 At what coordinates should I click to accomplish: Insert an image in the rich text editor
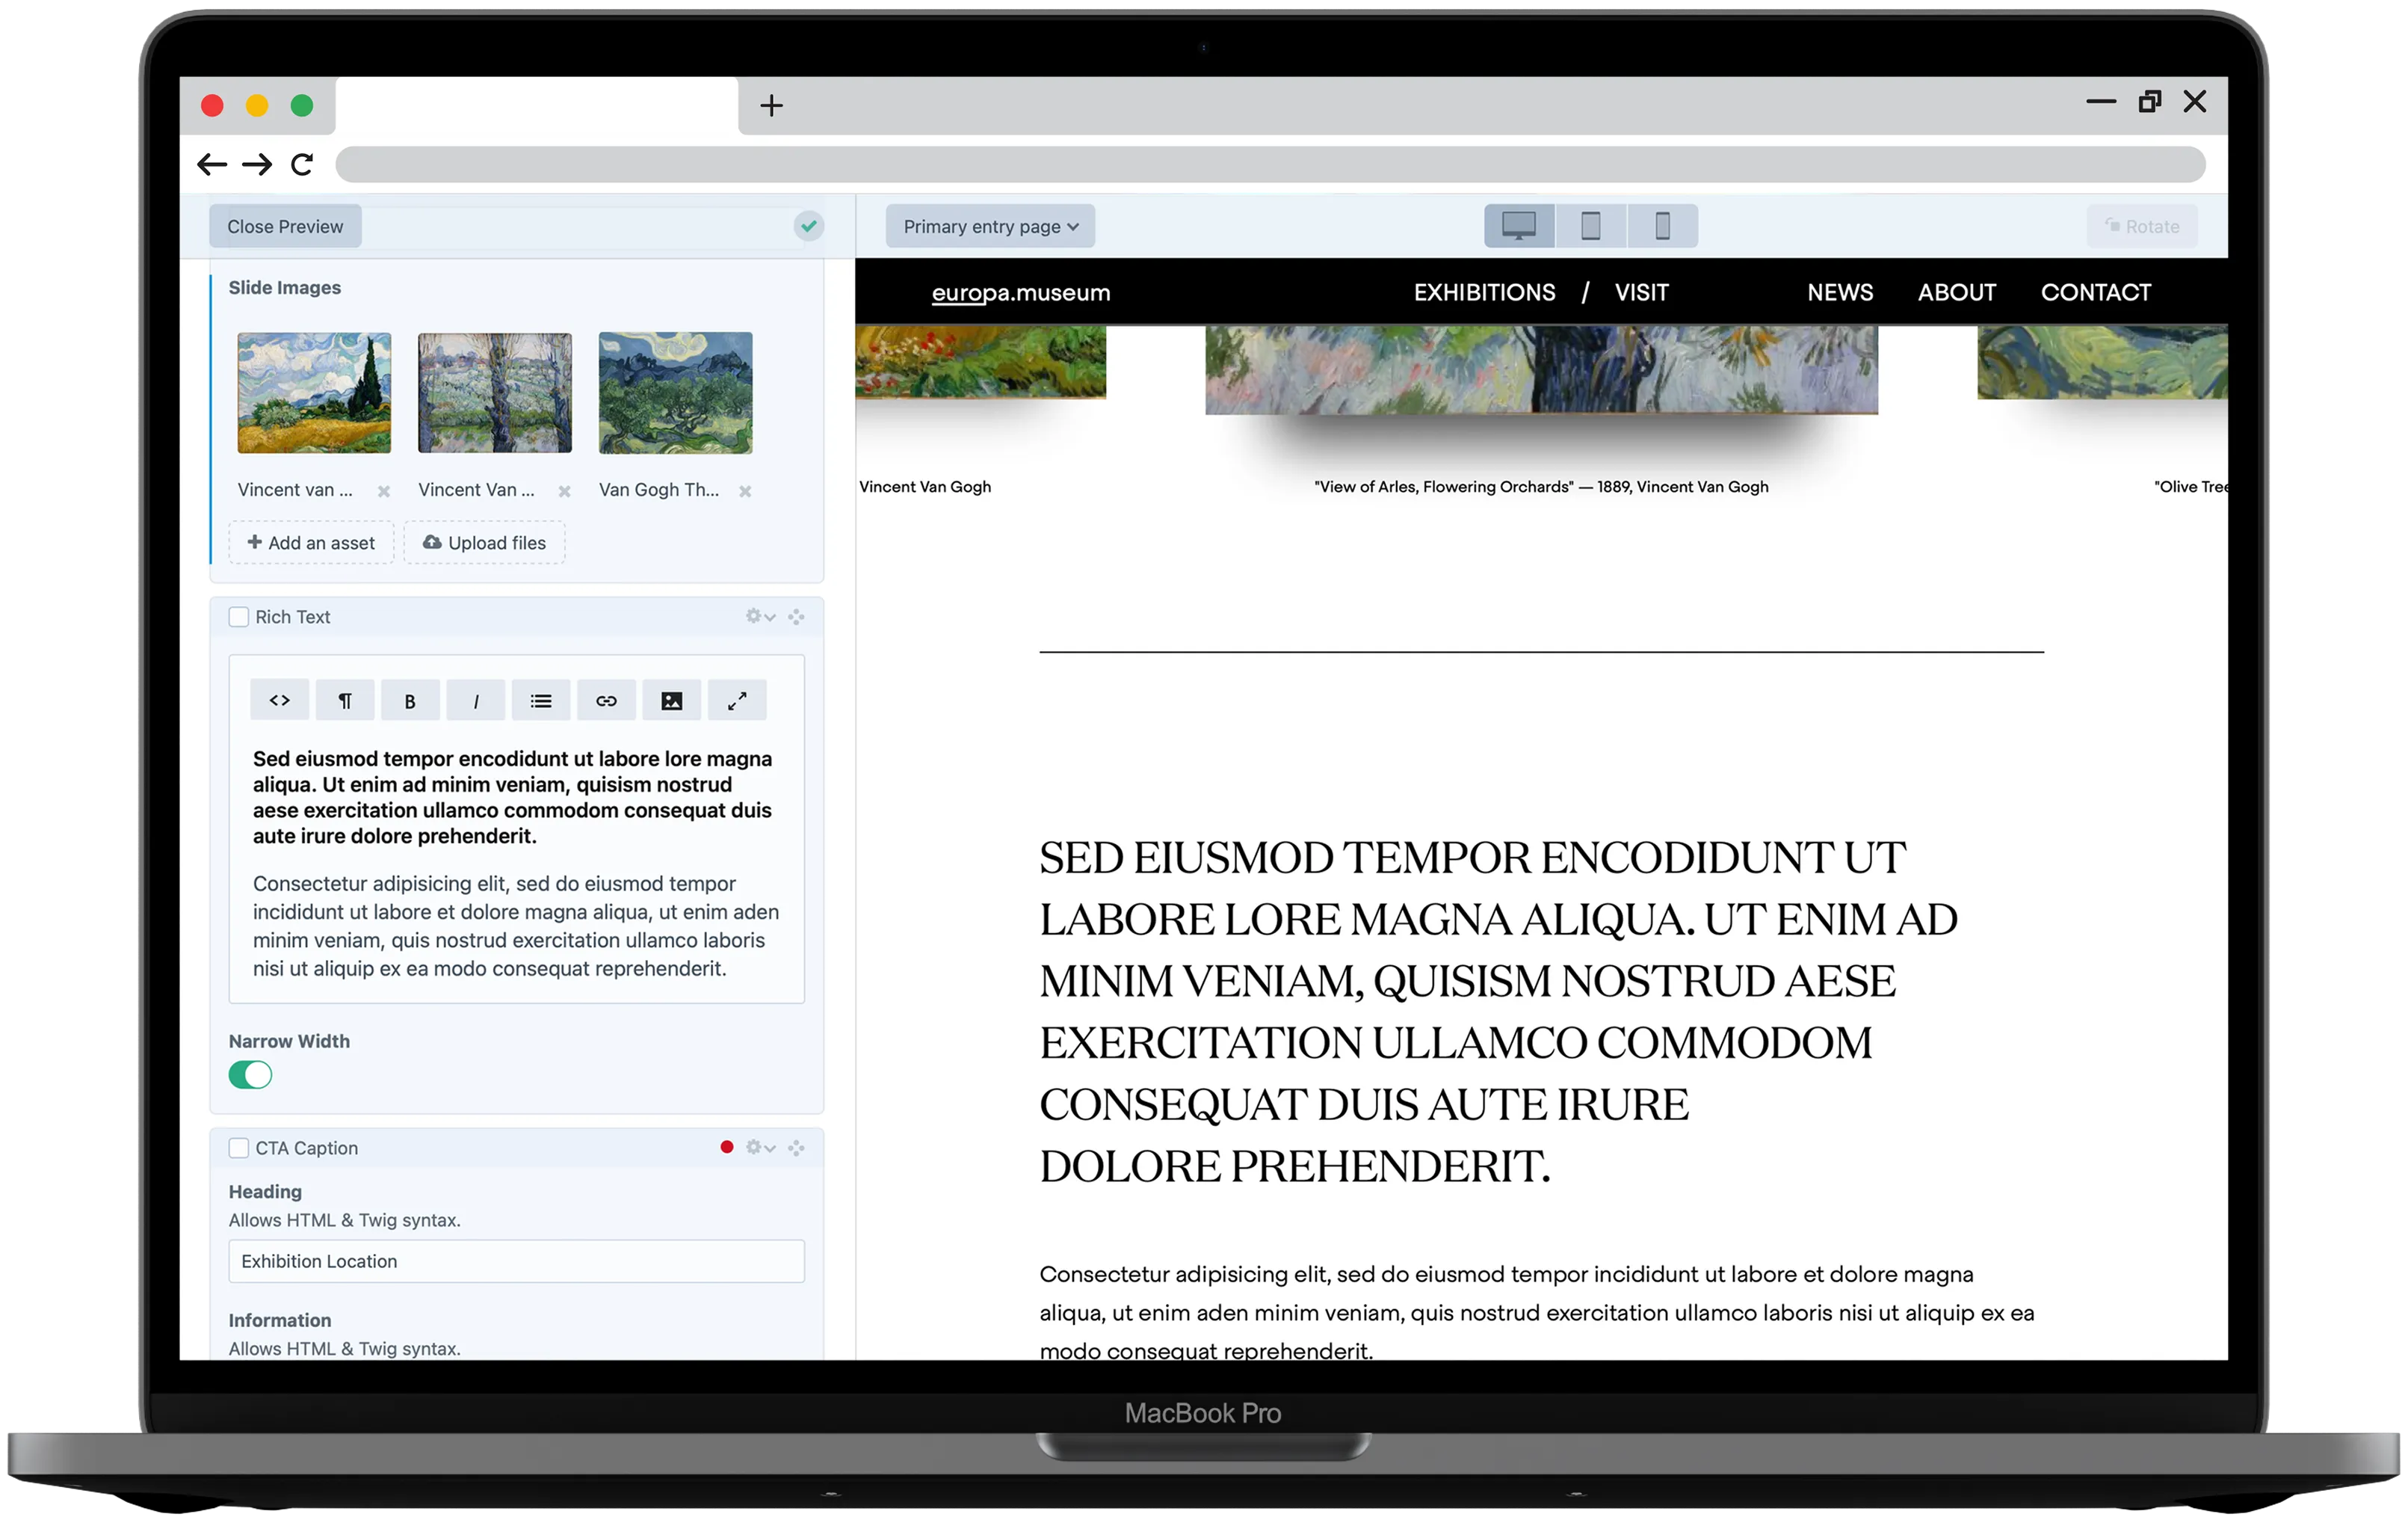(672, 701)
